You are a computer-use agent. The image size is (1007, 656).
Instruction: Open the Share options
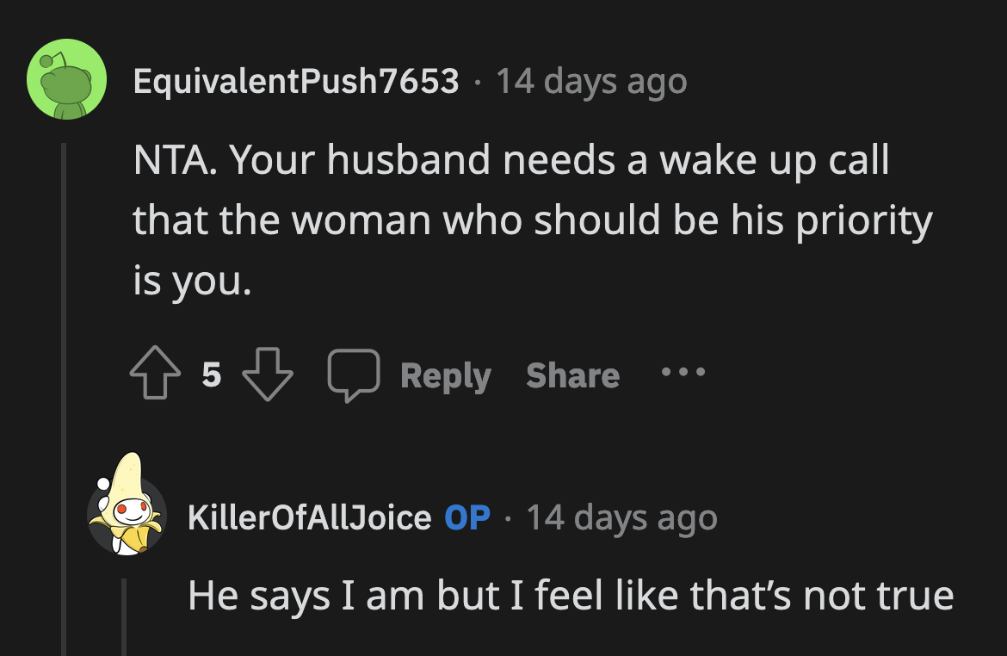pos(571,374)
